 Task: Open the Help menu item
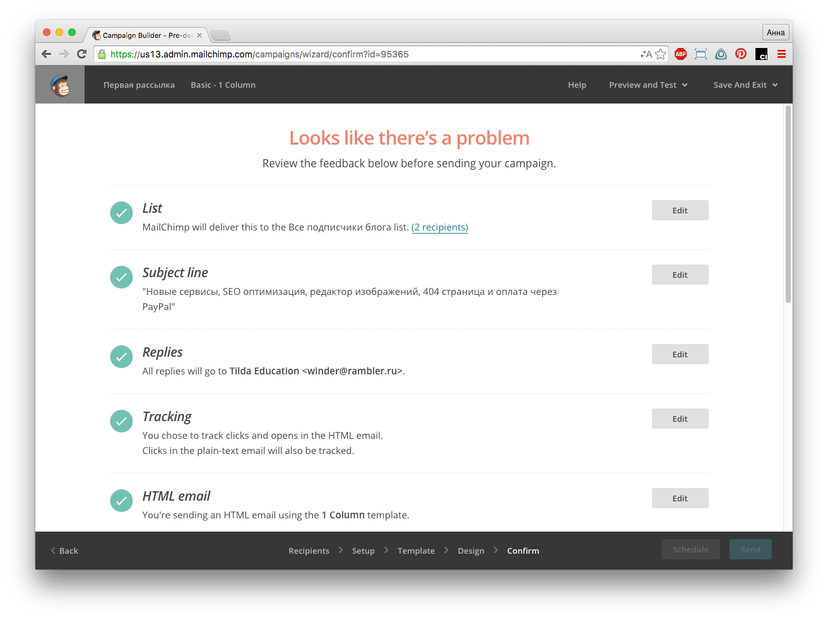577,85
